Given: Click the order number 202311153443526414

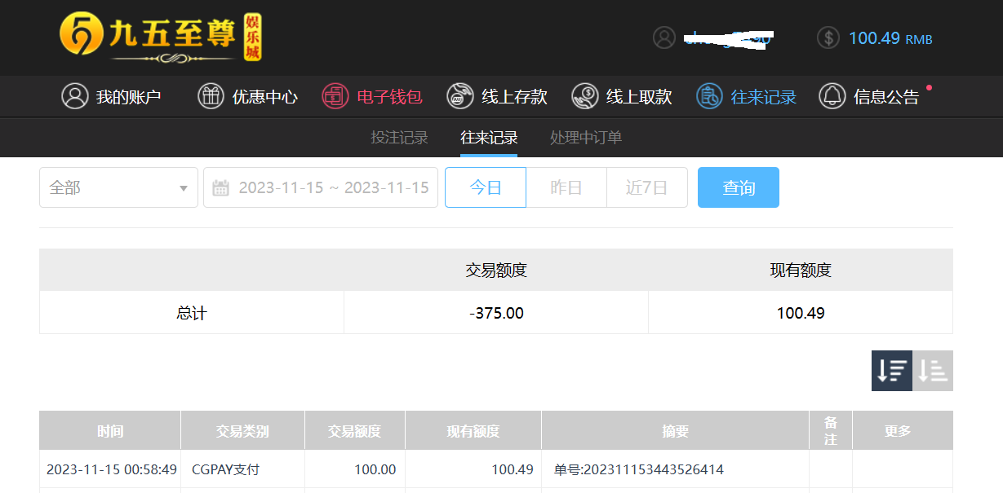Looking at the screenshot, I should pyautogui.click(x=639, y=469).
